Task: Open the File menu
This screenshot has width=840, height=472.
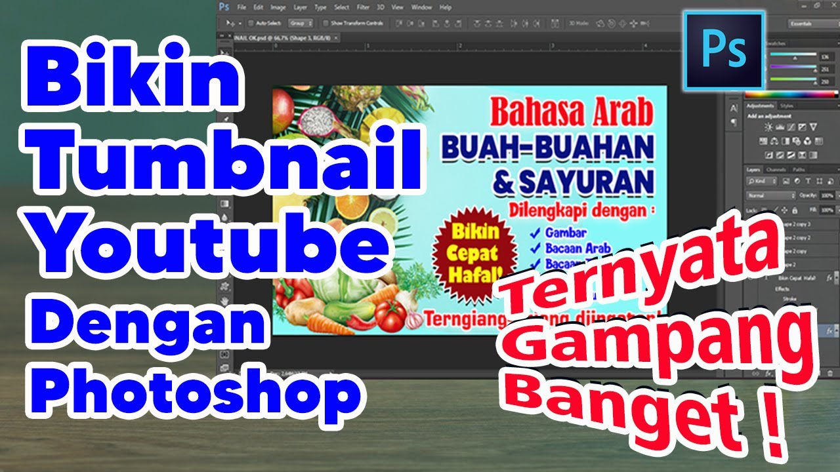Action: tap(241, 8)
